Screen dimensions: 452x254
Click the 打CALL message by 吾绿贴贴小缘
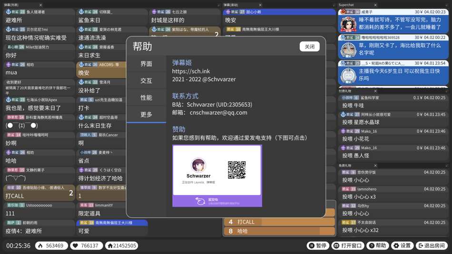tap(39, 193)
